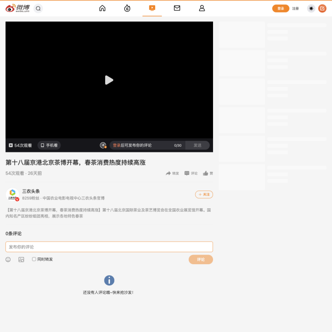332x332 pixels.
Task: Click the orange 评论 submit button
Action: coord(201,259)
